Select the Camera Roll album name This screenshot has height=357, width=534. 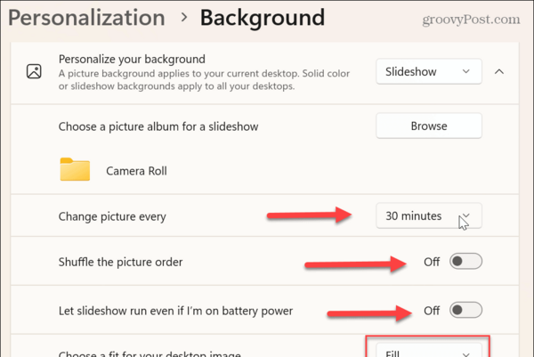(x=136, y=171)
